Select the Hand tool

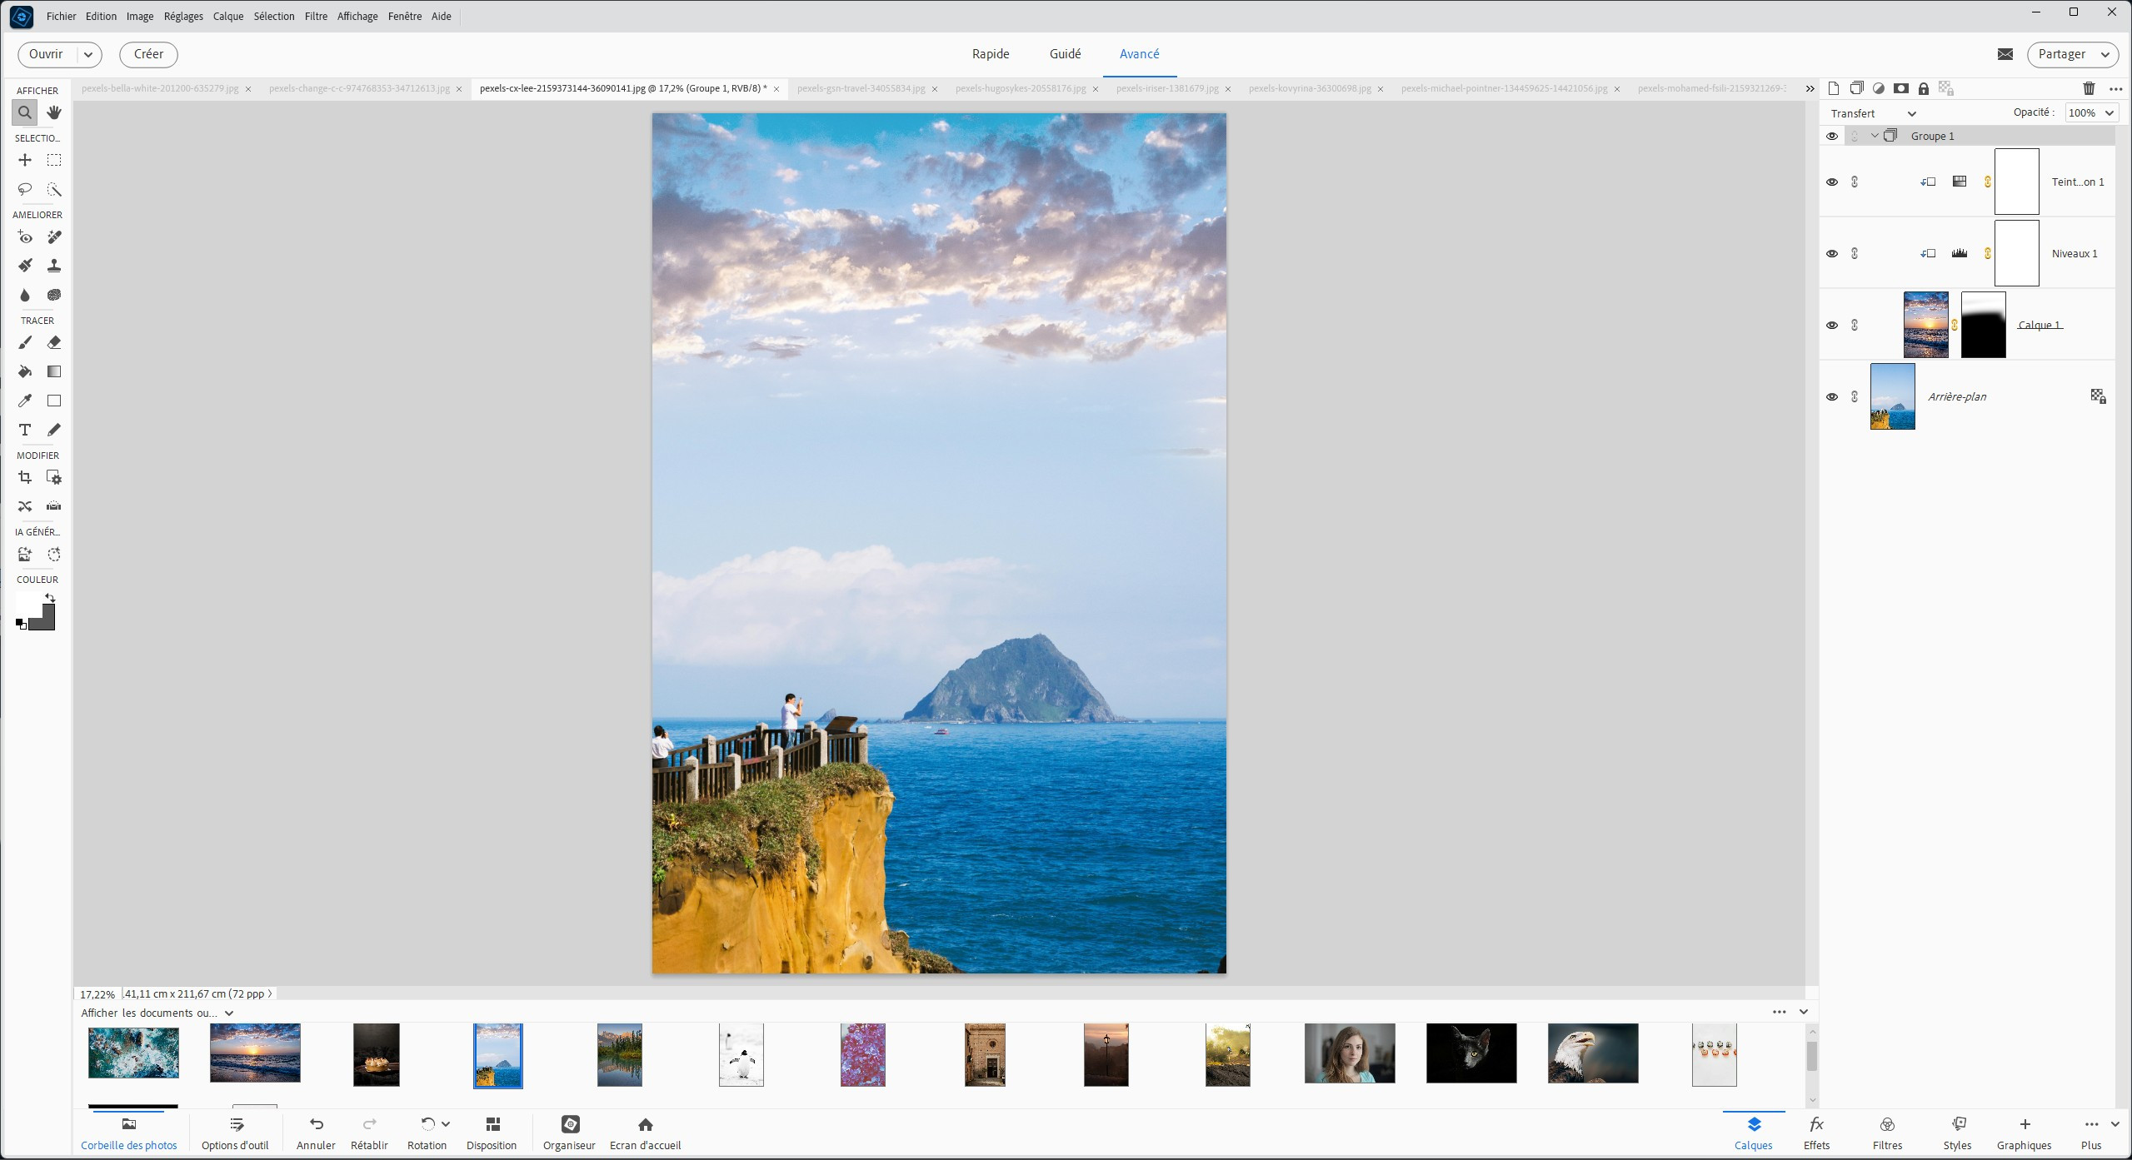(54, 112)
